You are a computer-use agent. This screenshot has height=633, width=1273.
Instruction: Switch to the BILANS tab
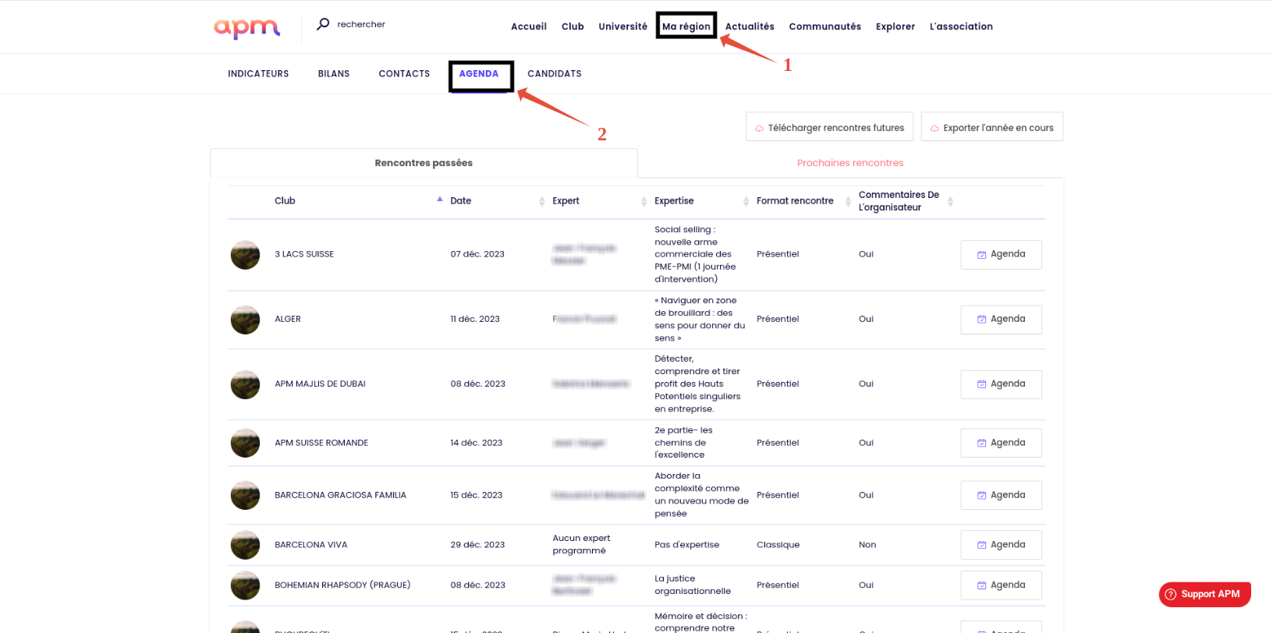[334, 74]
